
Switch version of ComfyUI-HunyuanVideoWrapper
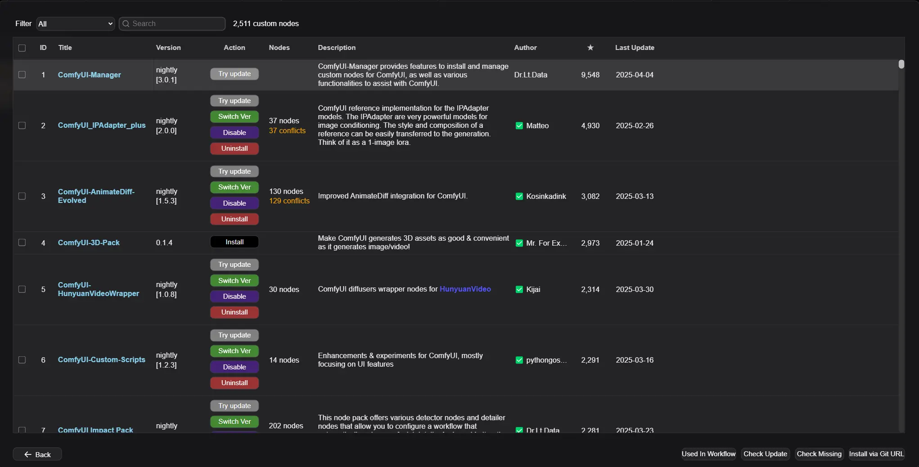pyautogui.click(x=234, y=281)
